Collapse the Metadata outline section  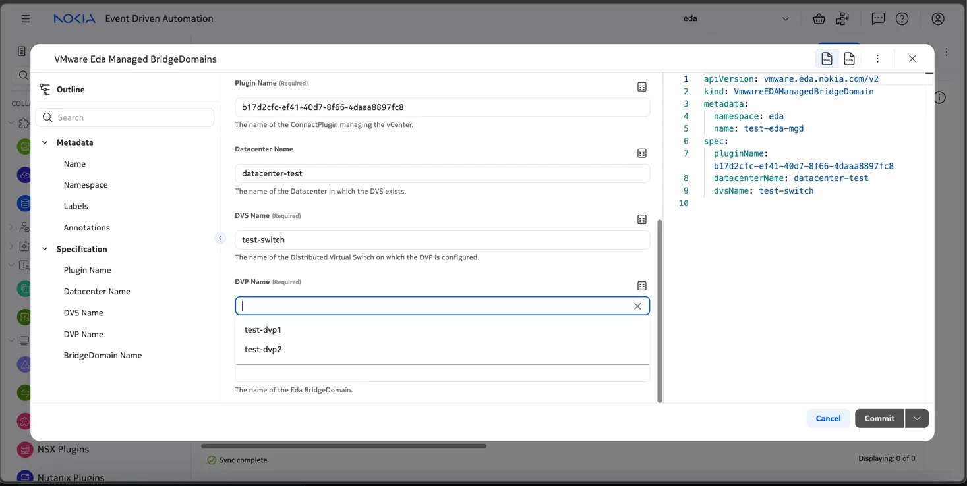(45, 142)
